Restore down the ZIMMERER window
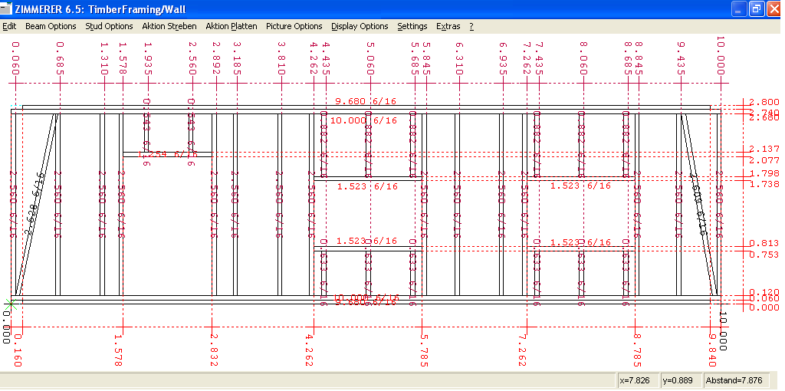Image resolution: width=785 pixels, height=391 pixels. (756, 9)
